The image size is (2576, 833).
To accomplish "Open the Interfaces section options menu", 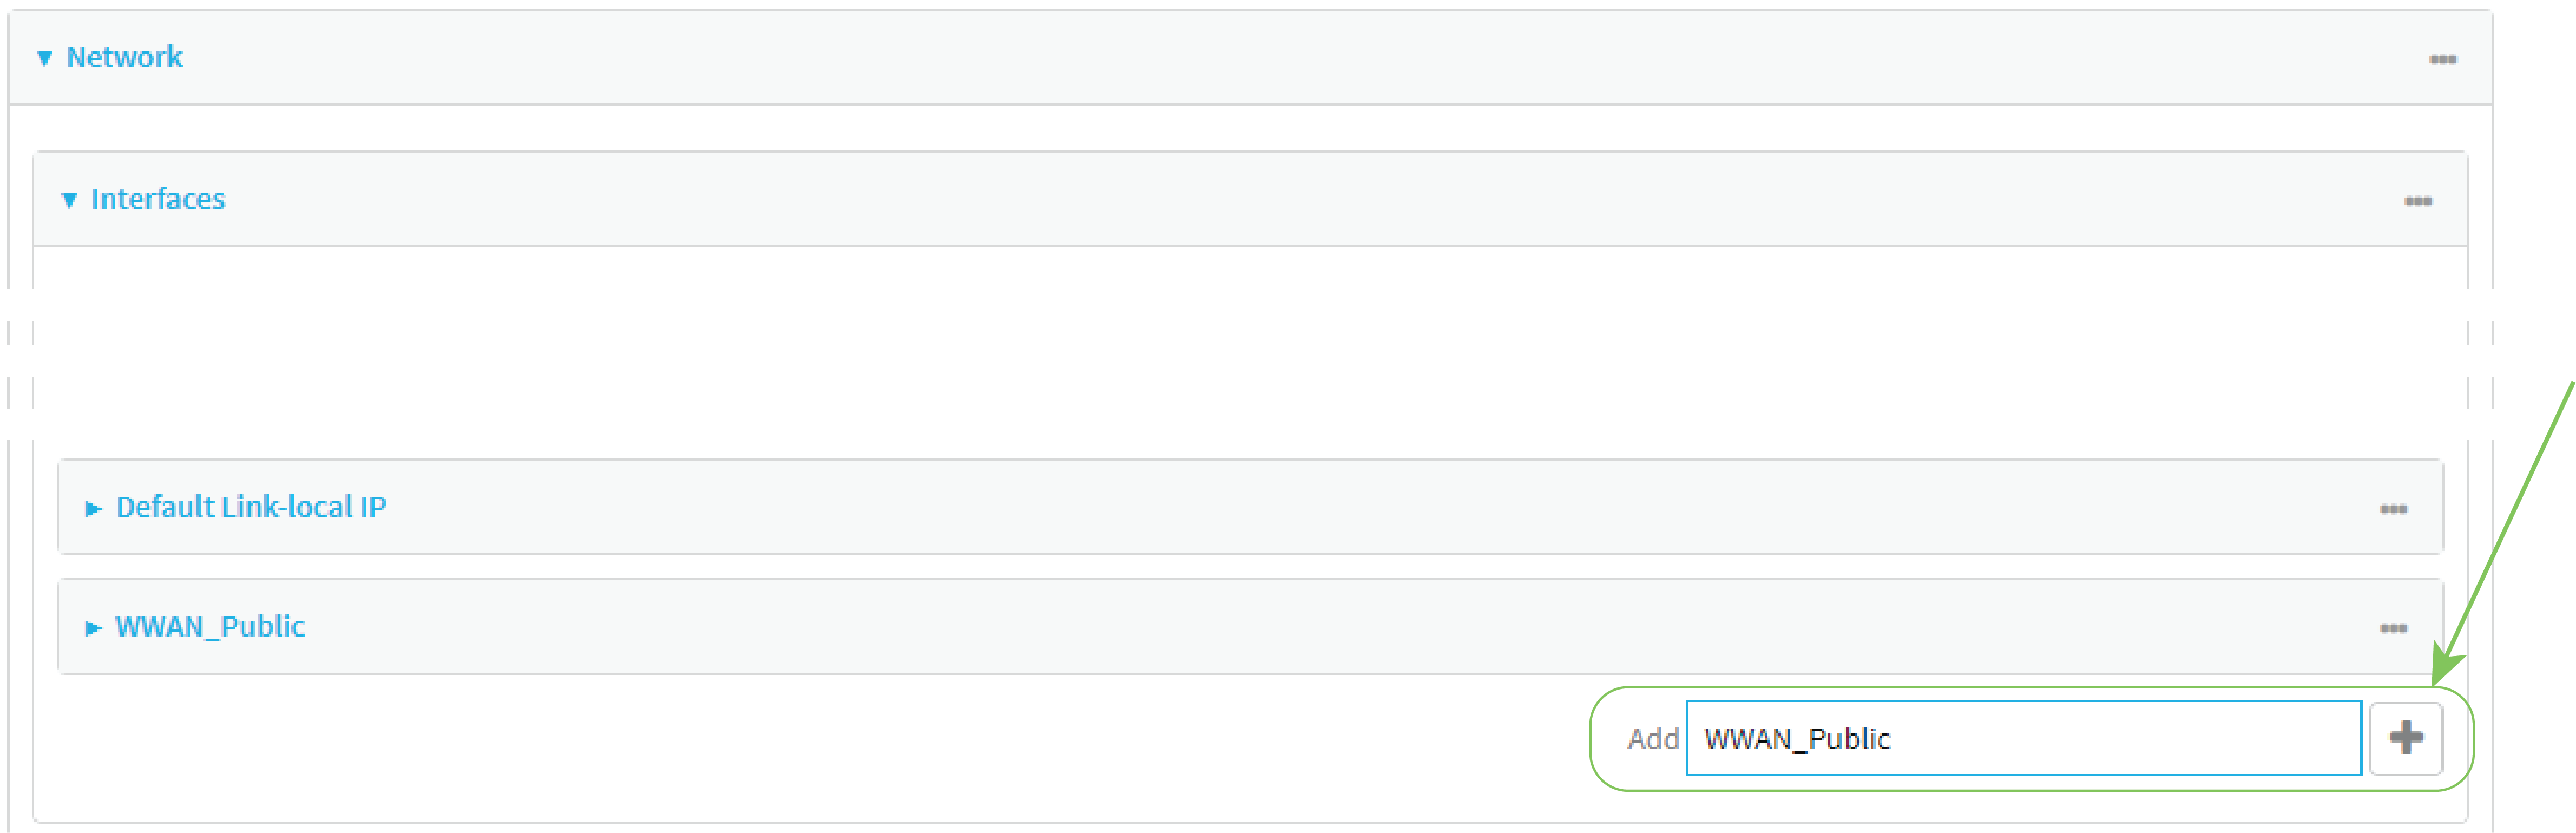I will click(2420, 200).
